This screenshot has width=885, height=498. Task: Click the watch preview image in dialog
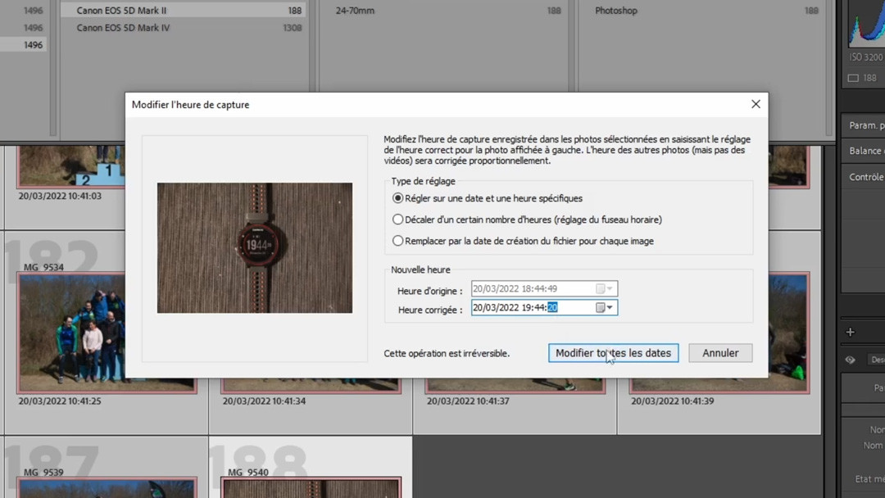[255, 247]
